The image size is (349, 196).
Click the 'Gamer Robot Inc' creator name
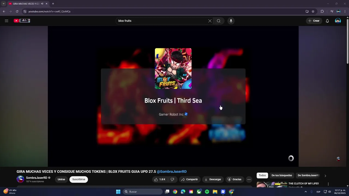click(171, 114)
